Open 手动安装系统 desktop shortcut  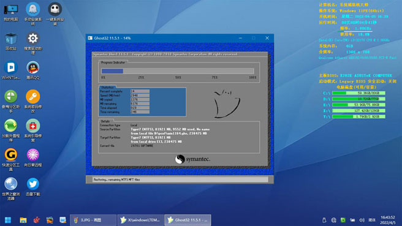[x=33, y=14]
